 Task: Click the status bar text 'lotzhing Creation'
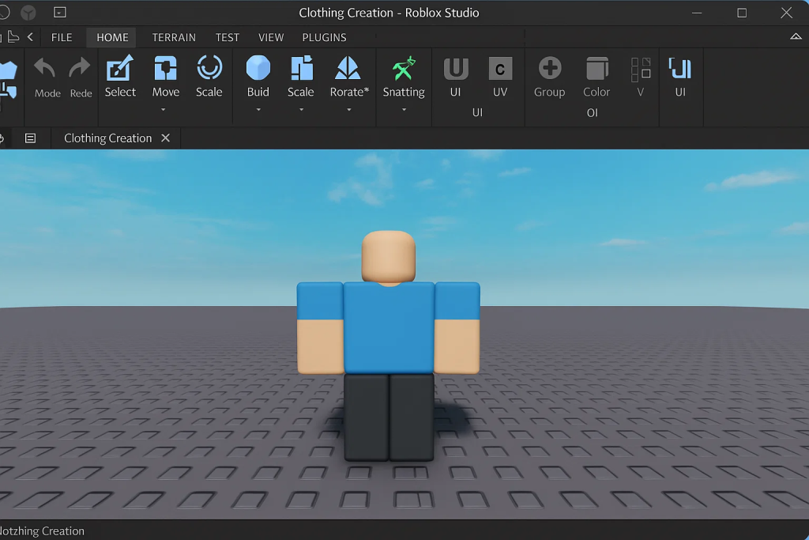[x=42, y=531]
